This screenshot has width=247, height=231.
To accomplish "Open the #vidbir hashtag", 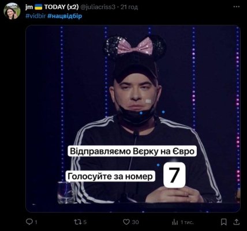I will (36, 16).
